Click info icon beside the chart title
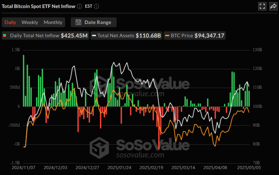279x175 pixels. click(79, 6)
